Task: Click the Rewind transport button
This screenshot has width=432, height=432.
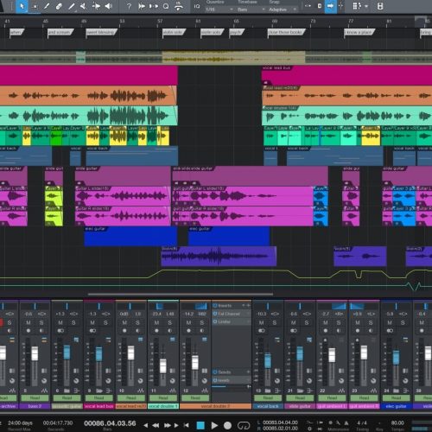Action: (x=156, y=425)
